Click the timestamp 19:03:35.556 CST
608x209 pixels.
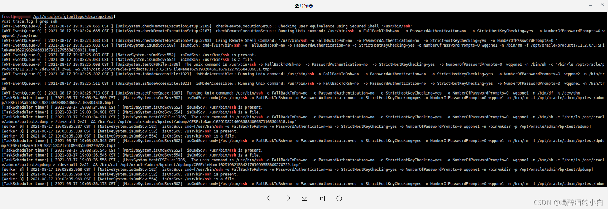pos(97,160)
